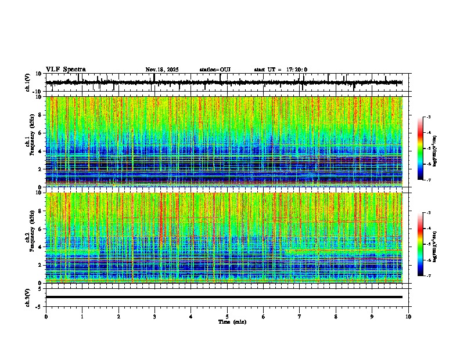The height and width of the screenshot is (355, 460).
Task: Click the "station=OUI" header label
Action: point(215,70)
